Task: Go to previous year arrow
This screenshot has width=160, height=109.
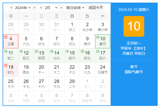Action: point(11,7)
